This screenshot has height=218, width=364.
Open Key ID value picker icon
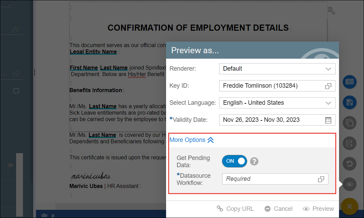point(328,86)
